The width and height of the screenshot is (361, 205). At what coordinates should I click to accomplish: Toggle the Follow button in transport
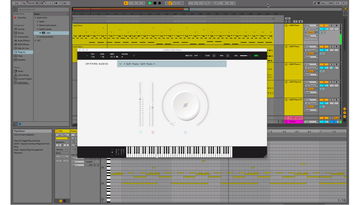(126, 3)
